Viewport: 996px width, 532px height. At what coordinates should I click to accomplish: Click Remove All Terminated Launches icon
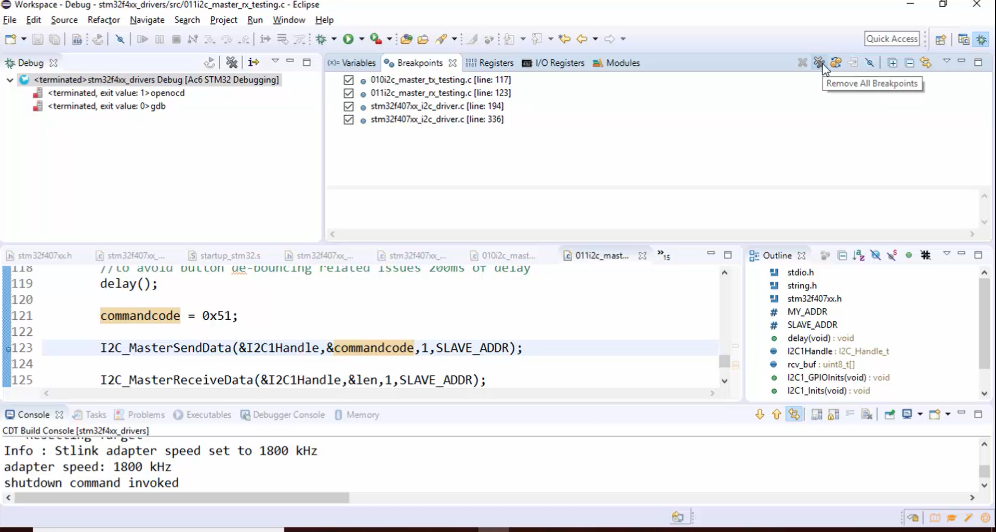[x=232, y=63]
